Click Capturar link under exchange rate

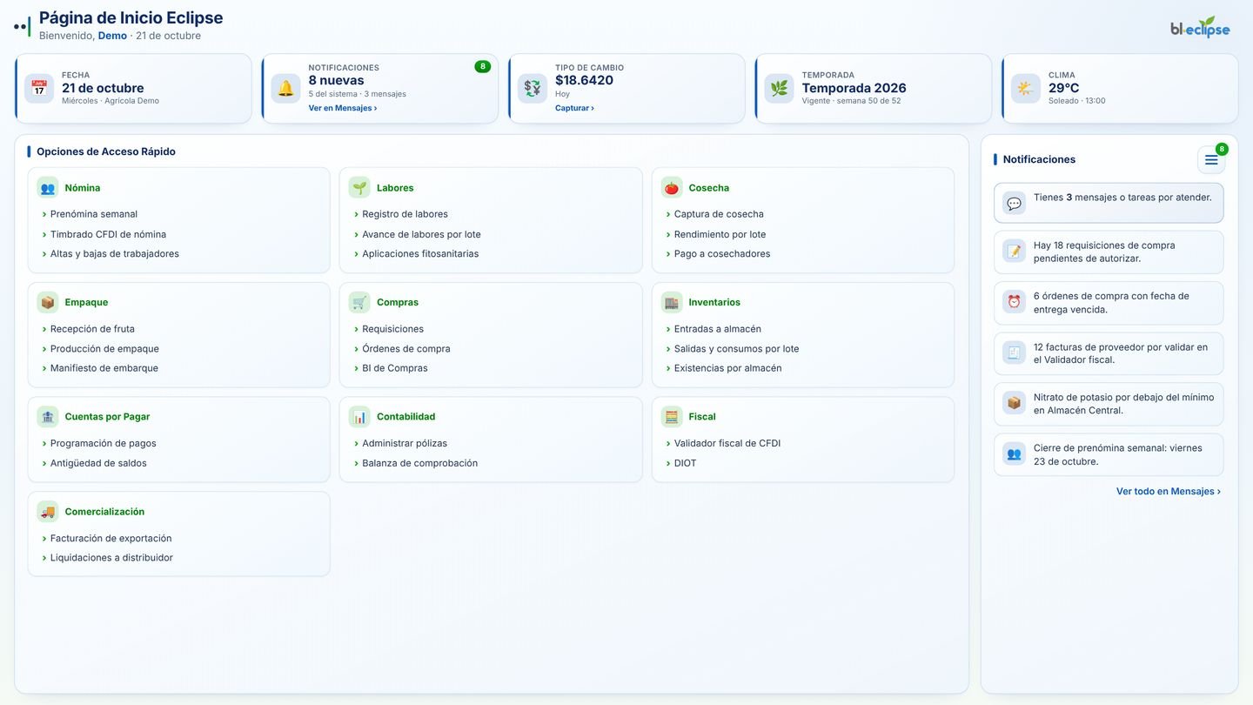point(574,108)
